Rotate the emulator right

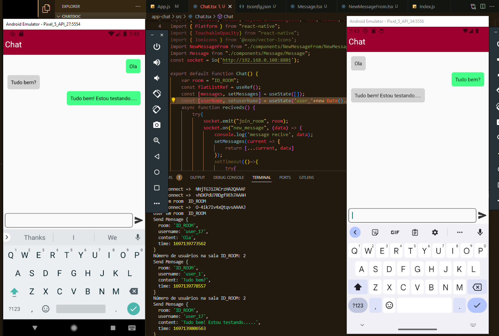pyautogui.click(x=157, y=109)
